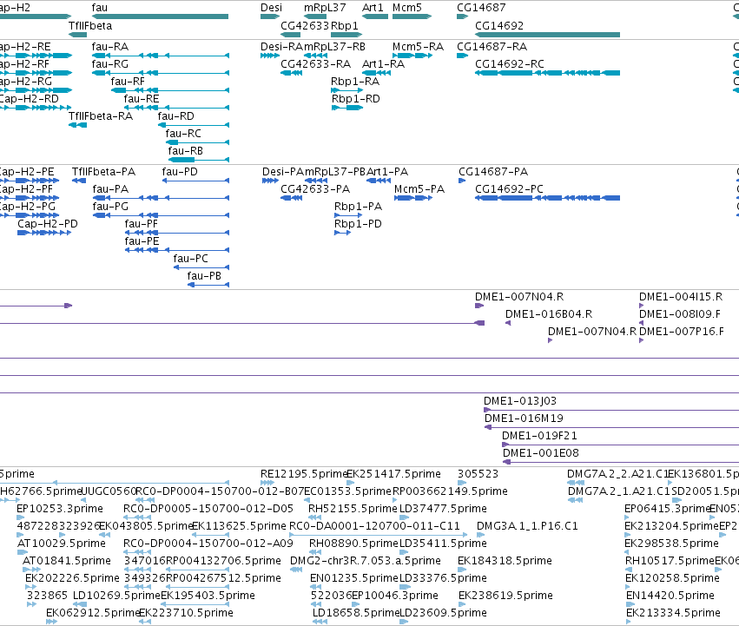739x626 pixels.
Task: Click the TfIIFbeta-RA transcript label
Action: click(x=101, y=116)
